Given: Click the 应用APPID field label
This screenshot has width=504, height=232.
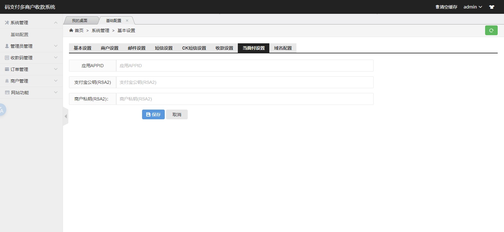Looking at the screenshot, I should (93, 66).
